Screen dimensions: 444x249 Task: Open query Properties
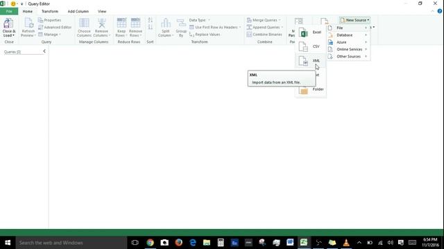click(x=49, y=20)
